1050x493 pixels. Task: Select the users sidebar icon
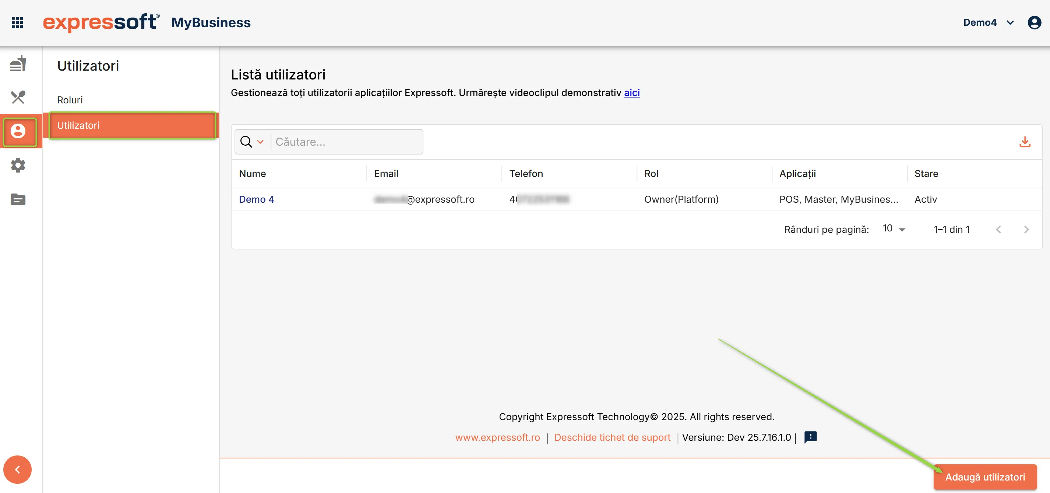18,131
